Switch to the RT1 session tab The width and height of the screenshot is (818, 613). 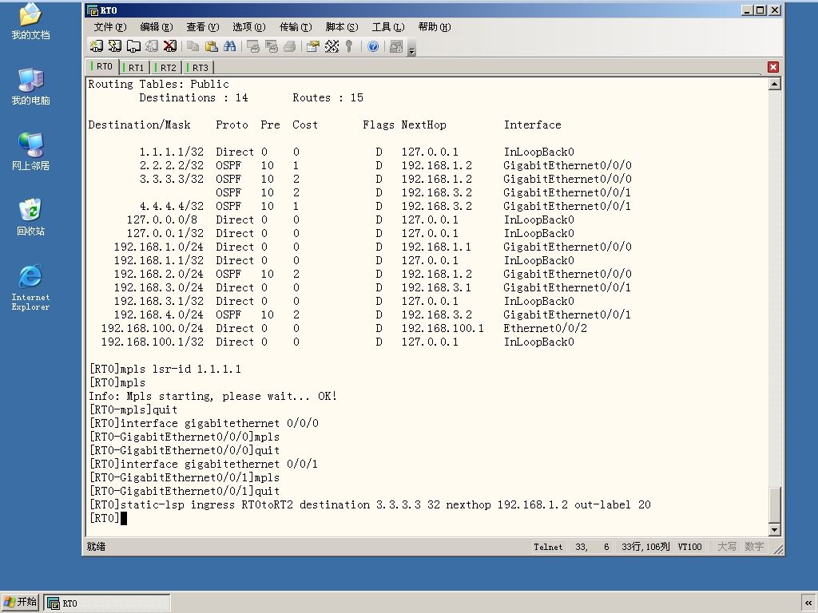tap(135, 68)
